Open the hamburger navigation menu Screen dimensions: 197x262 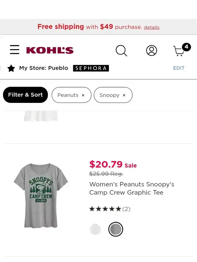point(14,50)
